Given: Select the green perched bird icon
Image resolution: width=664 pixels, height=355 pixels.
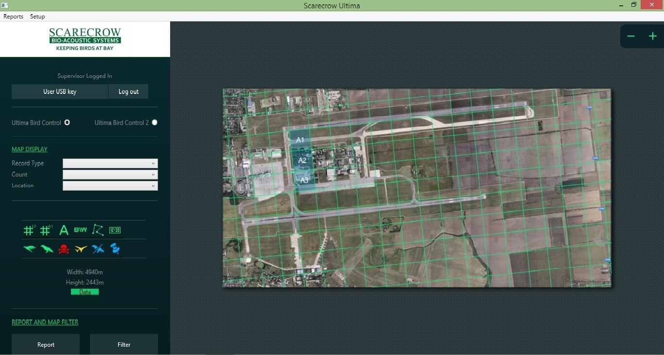Looking at the screenshot, I should pyautogui.click(x=47, y=249).
